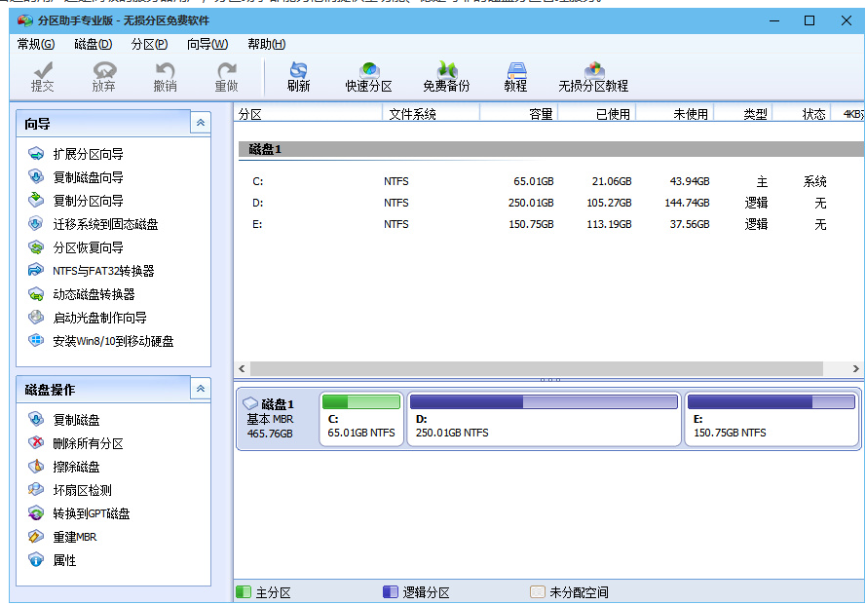
Task: Click the 刷新 refresh toolbar icon
Action: pyautogui.click(x=298, y=77)
